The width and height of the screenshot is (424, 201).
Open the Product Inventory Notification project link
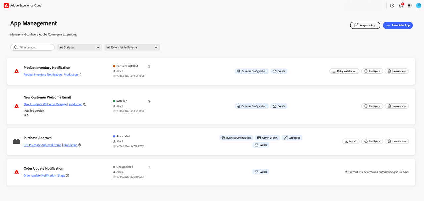(x=42, y=75)
